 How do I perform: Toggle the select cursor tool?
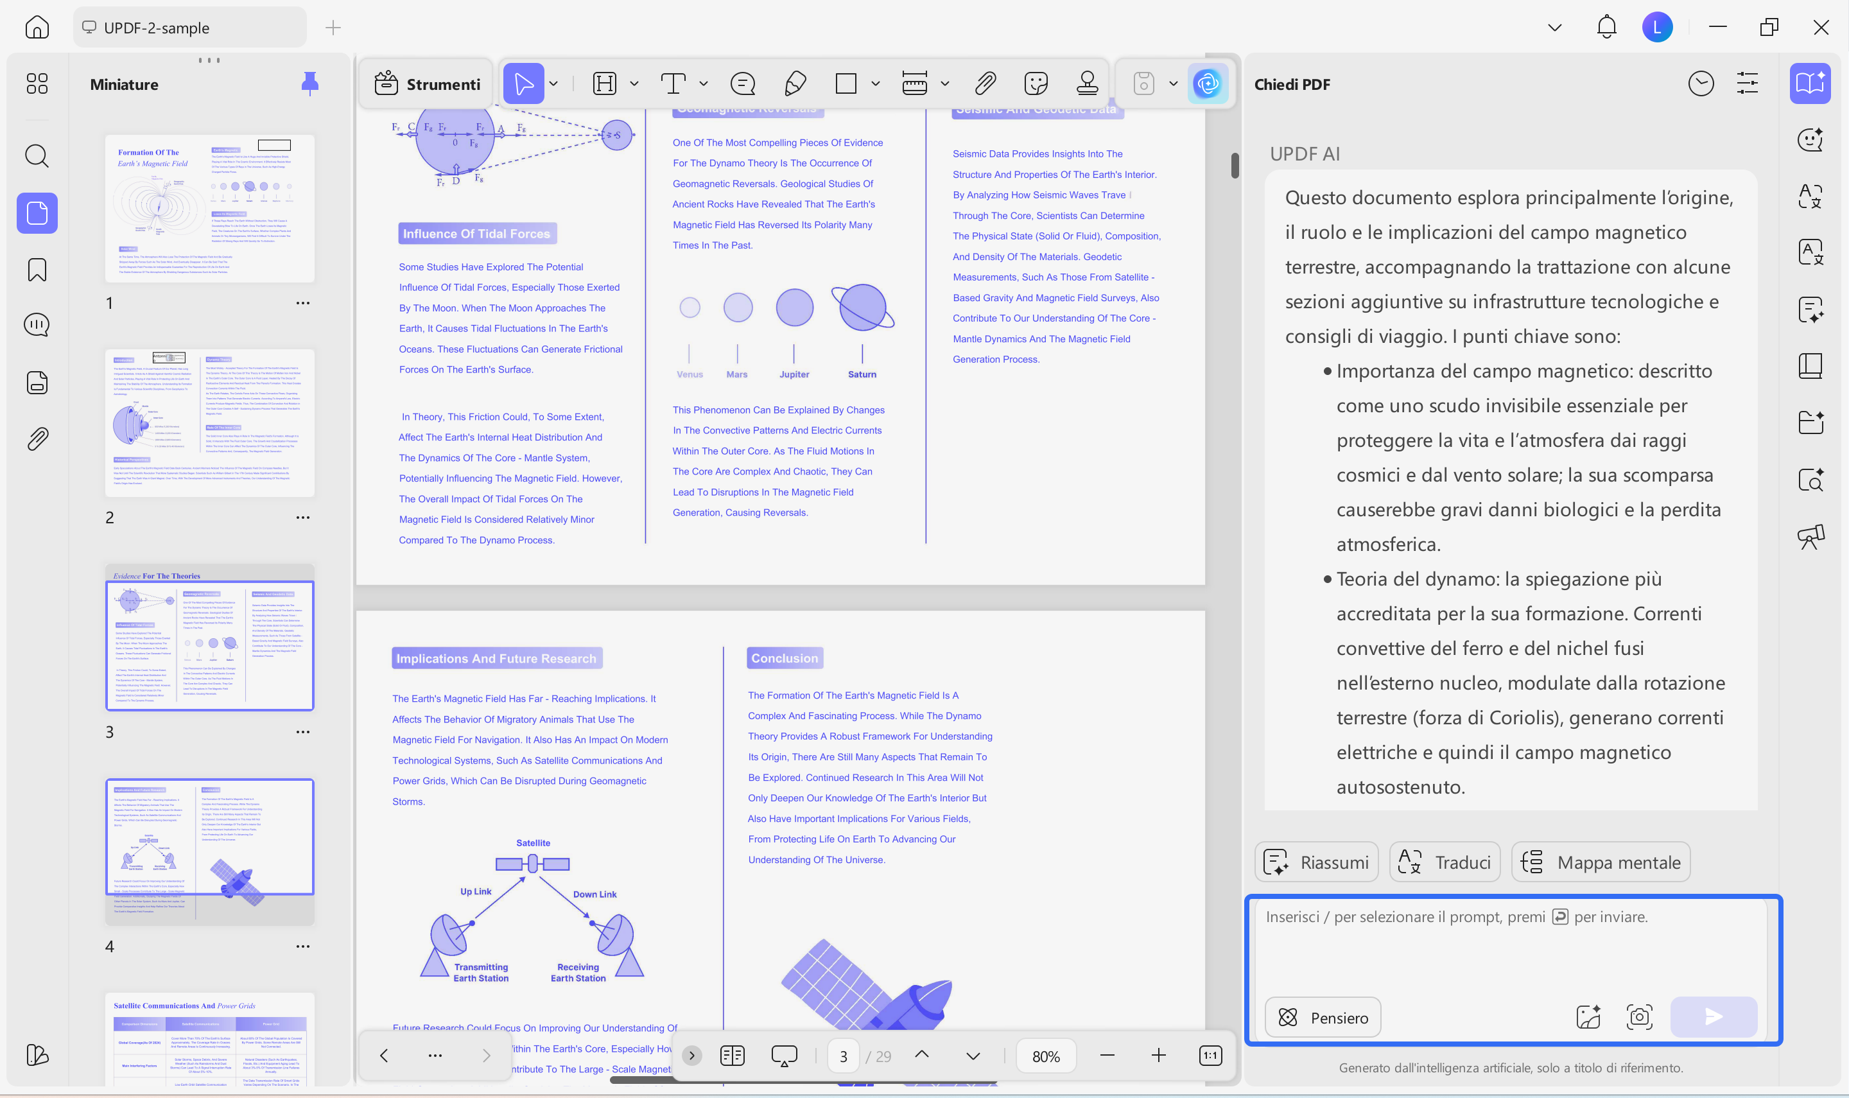[524, 83]
